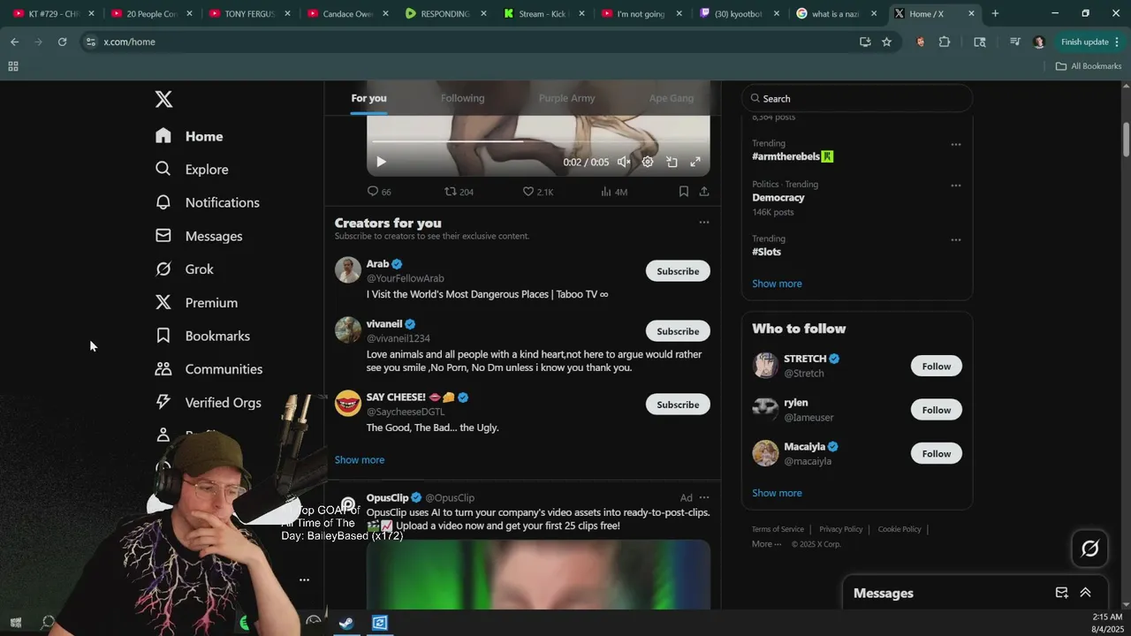Share the video post

point(704,191)
